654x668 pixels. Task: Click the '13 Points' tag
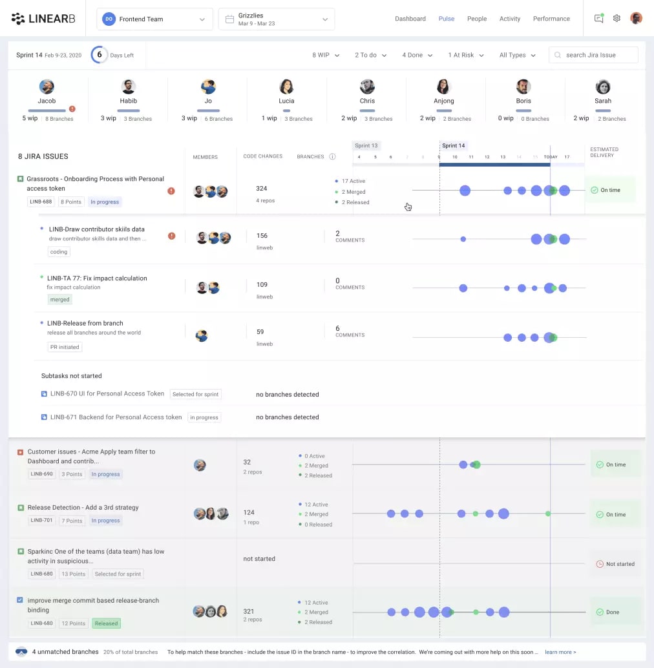(73, 574)
